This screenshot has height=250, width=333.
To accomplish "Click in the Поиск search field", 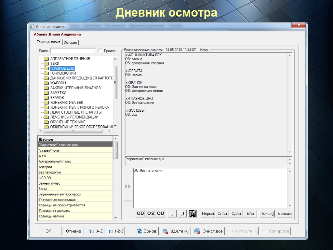I will pyautogui.click(x=73, y=51).
